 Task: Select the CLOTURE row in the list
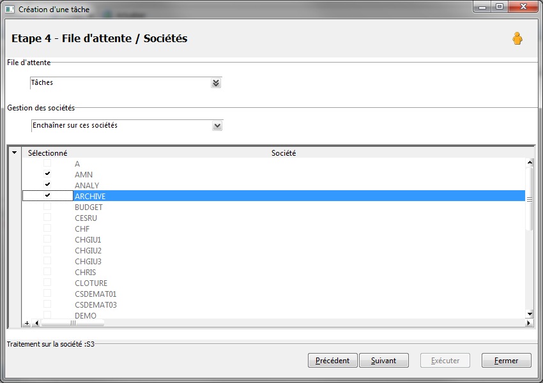pos(273,283)
